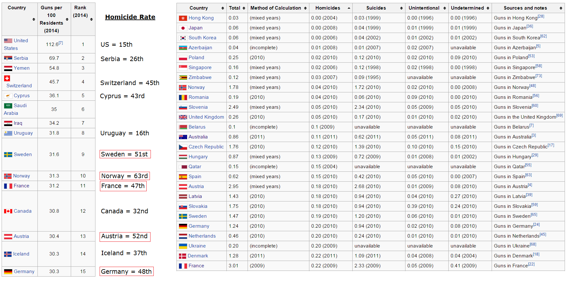
Task: Click the Iceland flag in left table
Action: coord(8,254)
